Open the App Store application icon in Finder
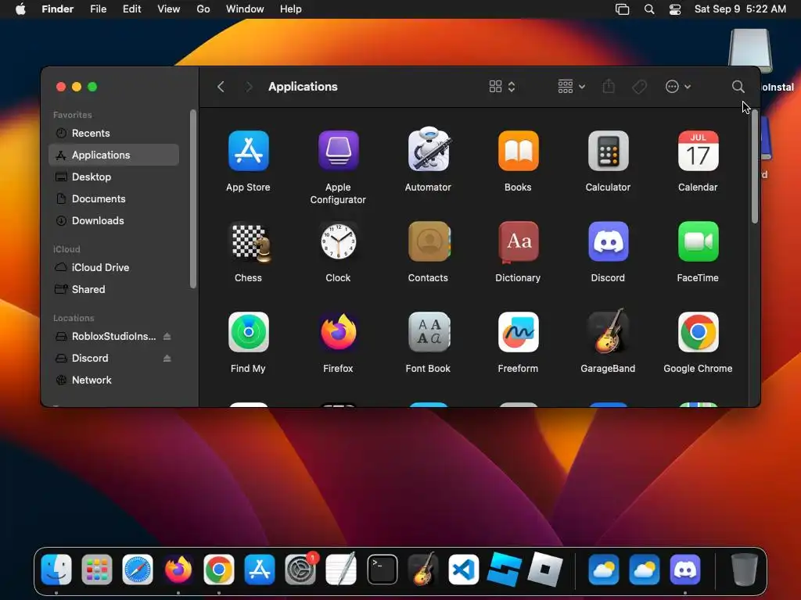This screenshot has height=600, width=801. click(x=248, y=151)
